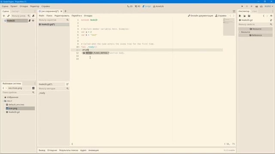This screenshot has height=154, width=275.
Task: Play the edited scene
Action: (257, 6)
